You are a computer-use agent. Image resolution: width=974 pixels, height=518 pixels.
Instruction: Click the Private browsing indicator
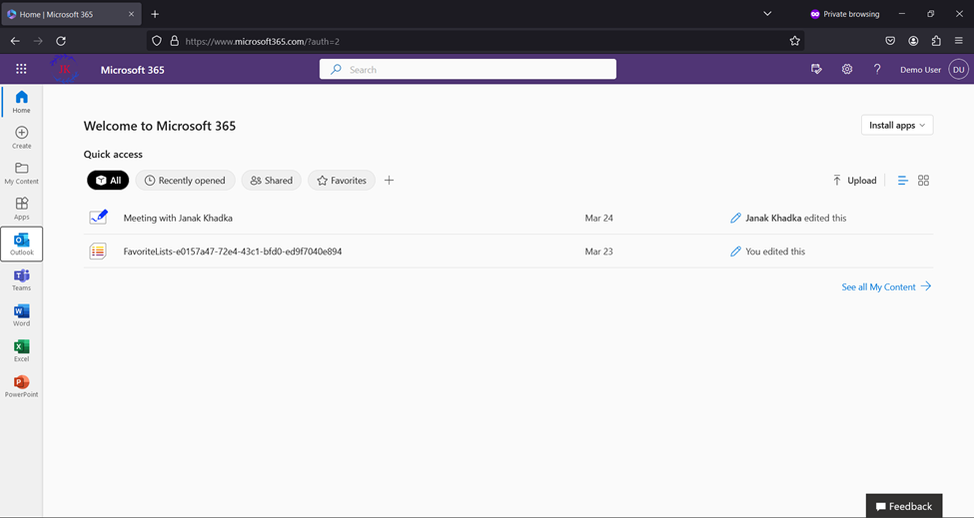tap(845, 14)
